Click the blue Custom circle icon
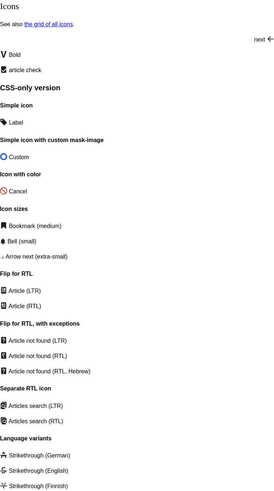The height and width of the screenshot is (491, 274). pos(4,157)
